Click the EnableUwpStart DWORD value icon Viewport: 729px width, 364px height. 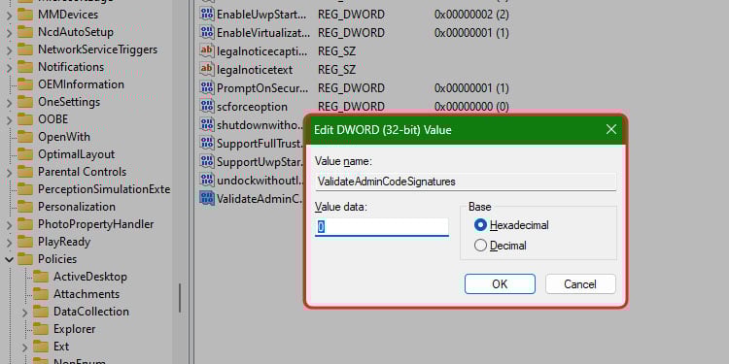coord(206,14)
